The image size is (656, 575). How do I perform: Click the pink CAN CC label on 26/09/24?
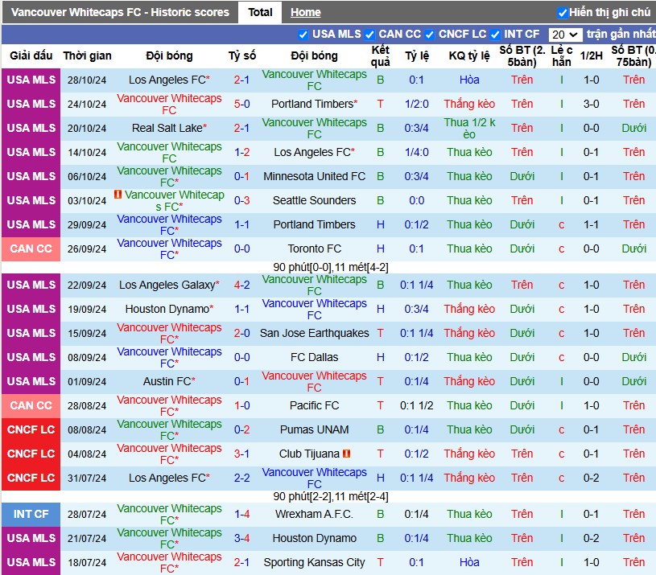point(31,249)
